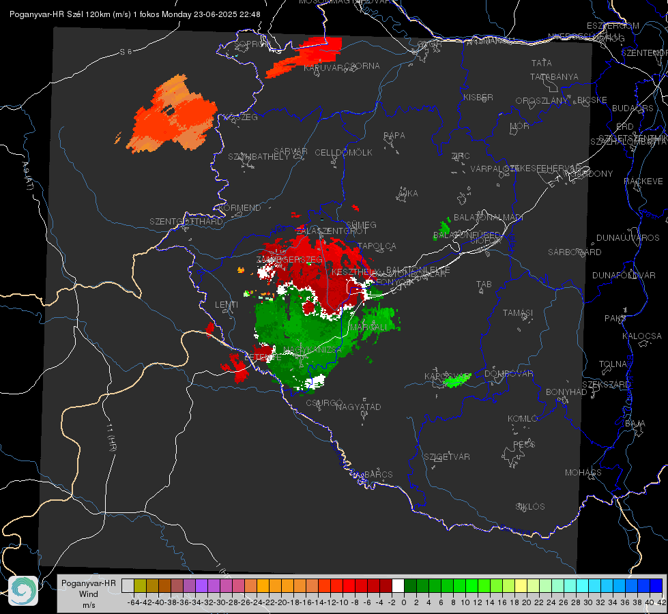Click the ZALASZENTGROT city label
This screenshot has height=614, width=668.
(332, 231)
